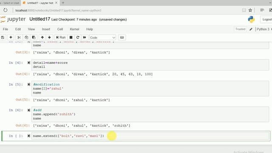
Task: Insert cell below with plus icon
Action: [x=11, y=37]
